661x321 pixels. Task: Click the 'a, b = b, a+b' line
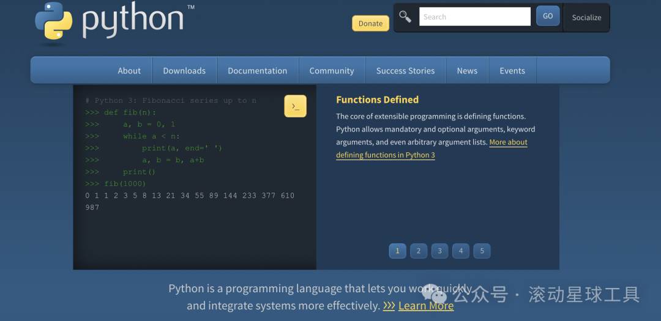[144, 160]
